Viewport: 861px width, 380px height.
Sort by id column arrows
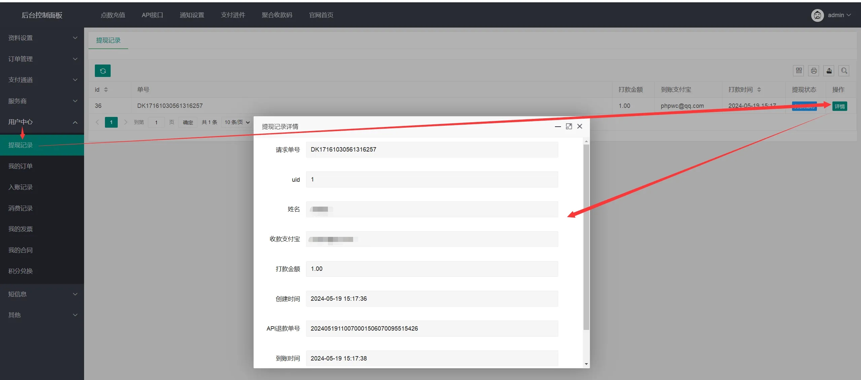click(106, 90)
